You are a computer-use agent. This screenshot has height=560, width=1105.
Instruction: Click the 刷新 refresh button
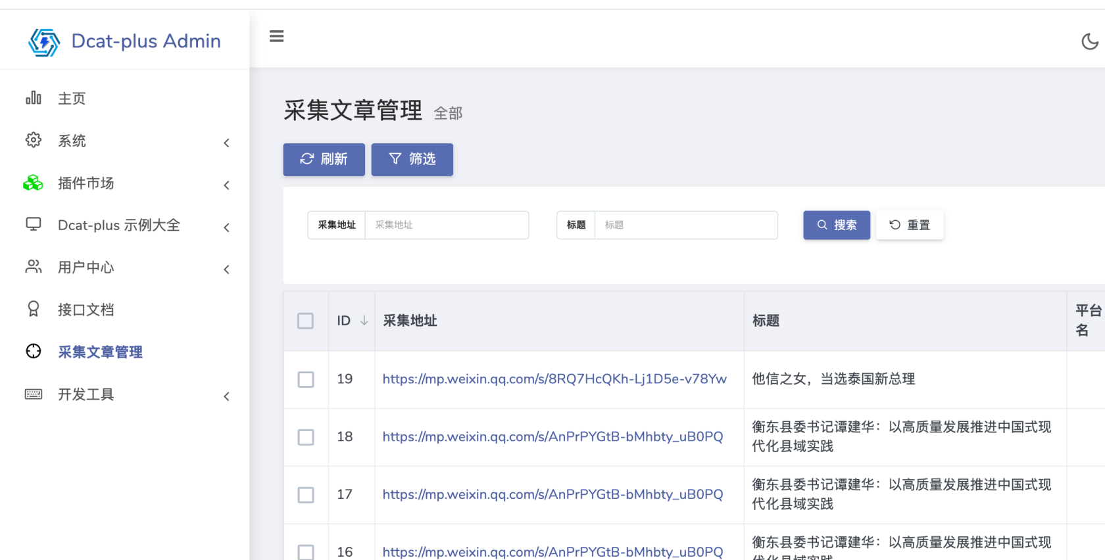324,159
